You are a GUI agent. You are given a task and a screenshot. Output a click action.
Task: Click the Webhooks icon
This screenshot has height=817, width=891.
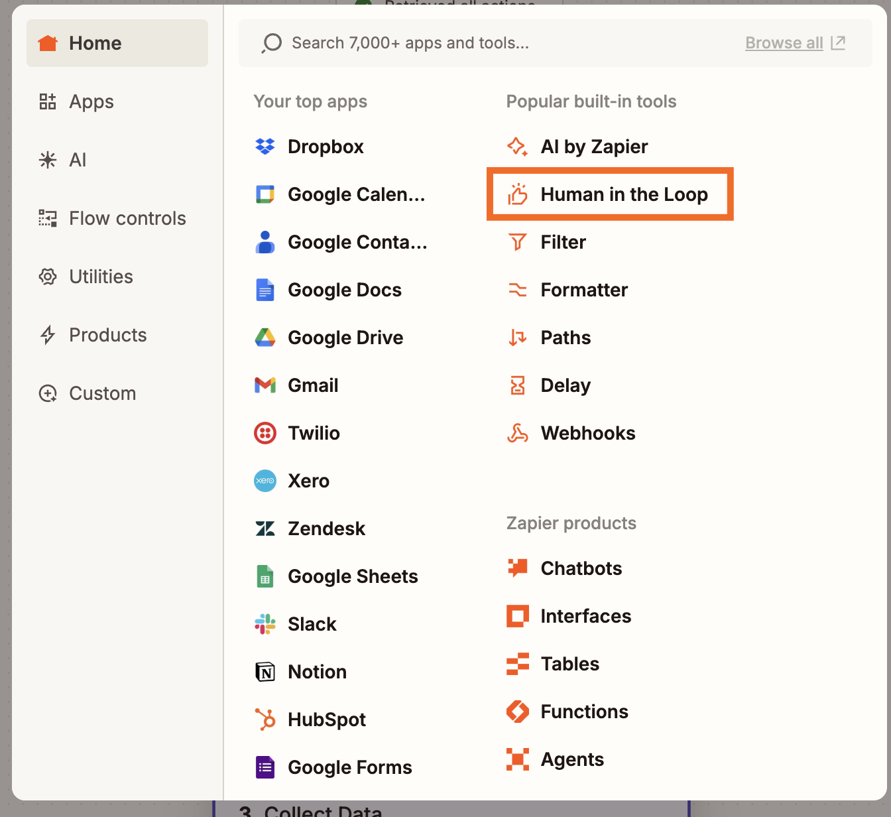518,433
